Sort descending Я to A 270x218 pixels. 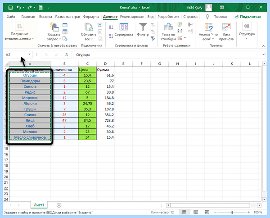[x=111, y=36]
